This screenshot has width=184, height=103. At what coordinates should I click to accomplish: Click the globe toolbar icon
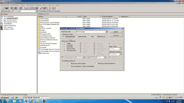[x=16, y=8]
